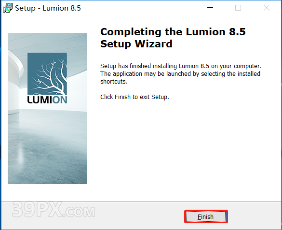This screenshot has width=282, height=230.
Task: Click the "Click Finish to exit Setup." text
Action: (x=134, y=97)
